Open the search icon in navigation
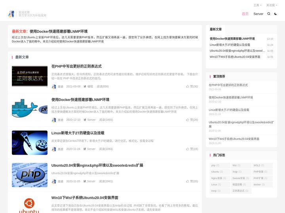285x213 pixels. coord(269,14)
